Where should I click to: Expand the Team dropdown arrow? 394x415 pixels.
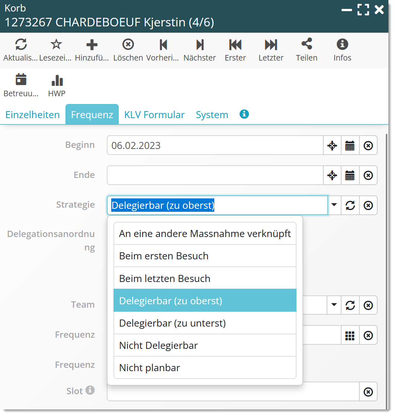click(x=334, y=305)
